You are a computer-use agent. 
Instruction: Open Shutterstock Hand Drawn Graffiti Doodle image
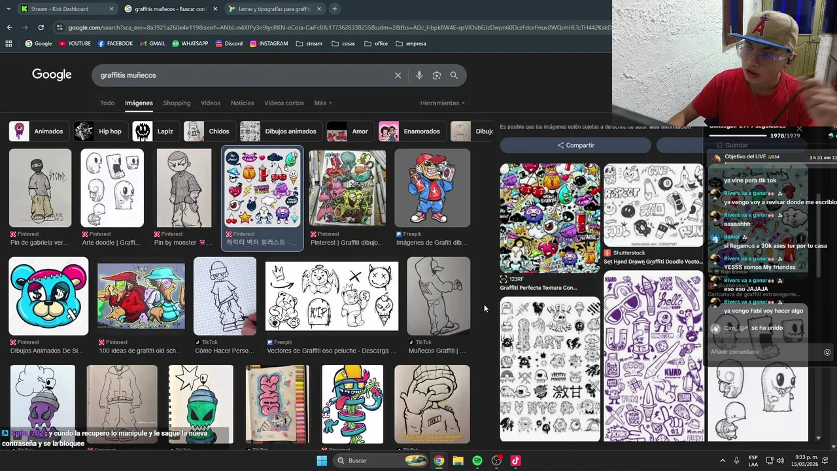653,205
